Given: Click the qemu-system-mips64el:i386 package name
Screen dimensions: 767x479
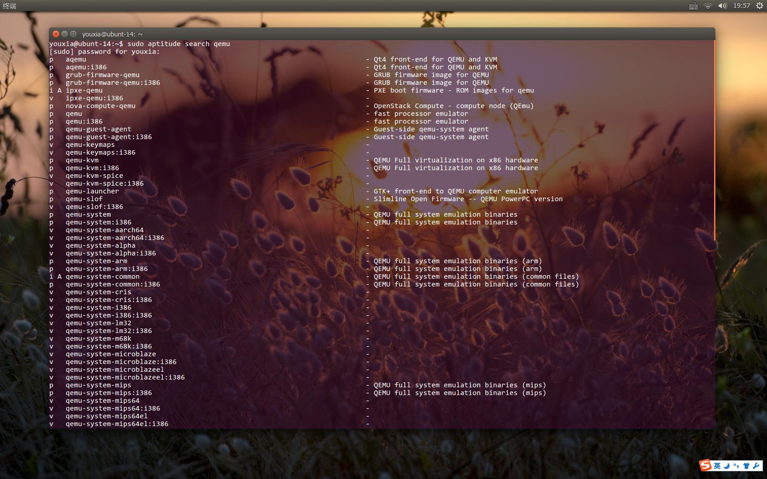Looking at the screenshot, I should (x=117, y=424).
